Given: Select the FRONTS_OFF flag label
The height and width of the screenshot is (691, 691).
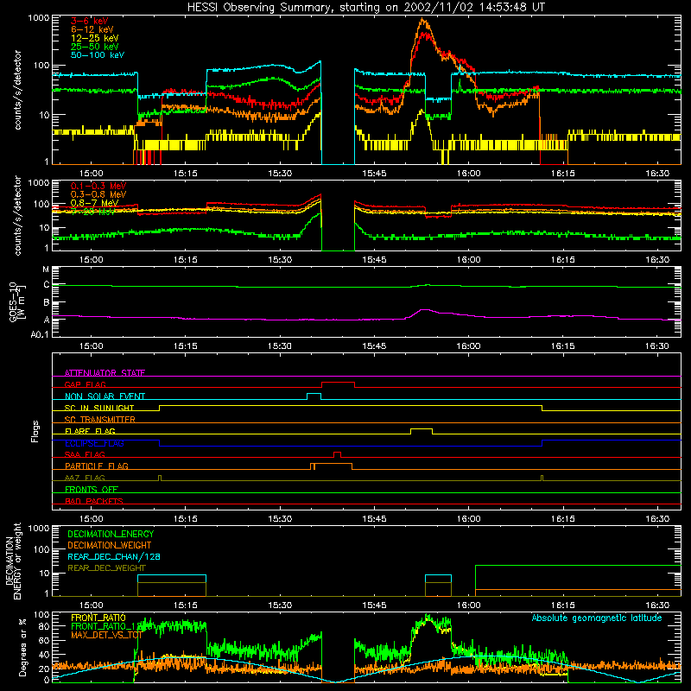Looking at the screenshot, I should (92, 489).
